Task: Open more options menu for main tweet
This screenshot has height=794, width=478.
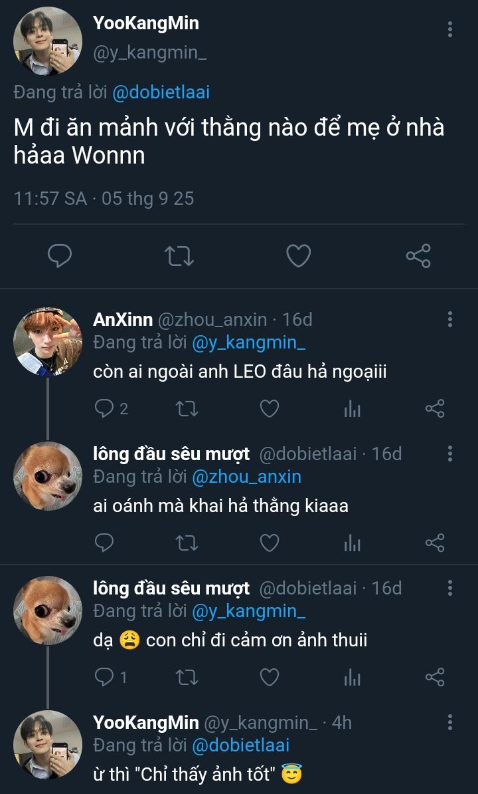Action: (x=450, y=29)
